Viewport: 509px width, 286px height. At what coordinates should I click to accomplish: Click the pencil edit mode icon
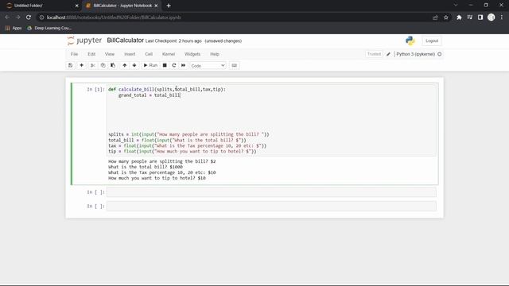388,54
